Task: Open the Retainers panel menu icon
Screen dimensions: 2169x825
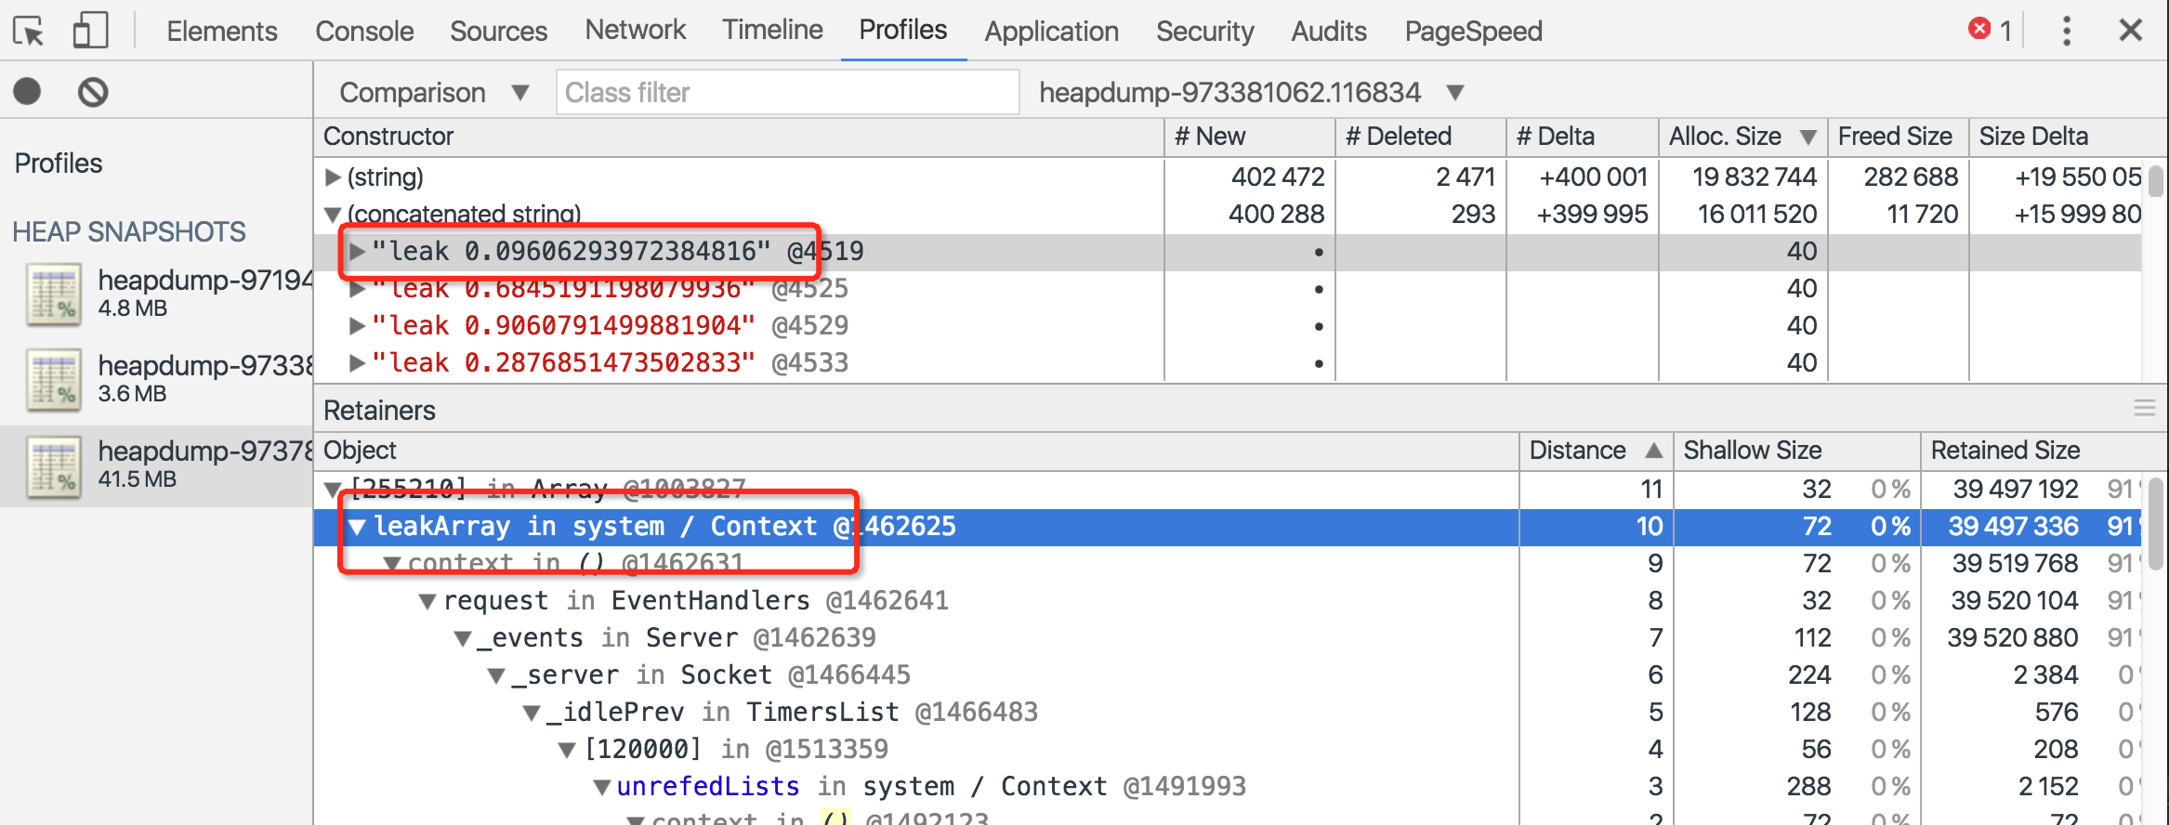Action: [x=2144, y=409]
